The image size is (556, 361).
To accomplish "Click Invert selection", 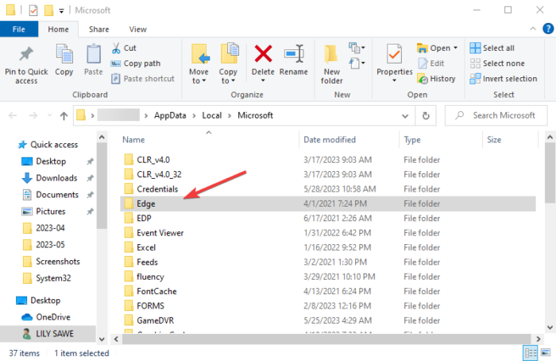I will 503,79.
